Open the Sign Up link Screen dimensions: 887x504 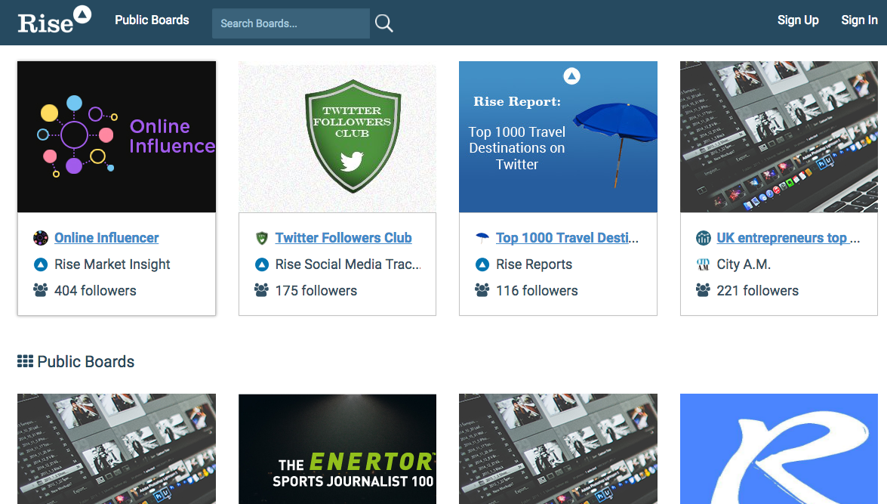click(798, 20)
